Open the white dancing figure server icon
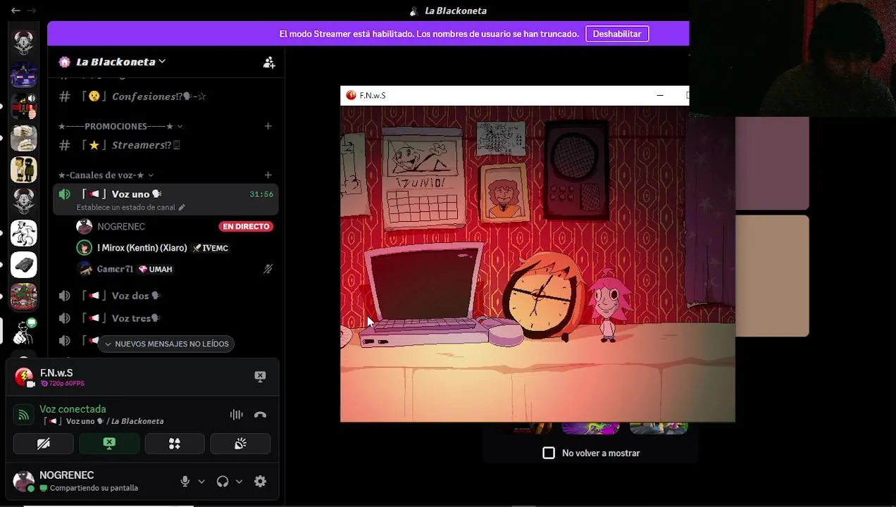This screenshot has height=507, width=896. pos(24,233)
